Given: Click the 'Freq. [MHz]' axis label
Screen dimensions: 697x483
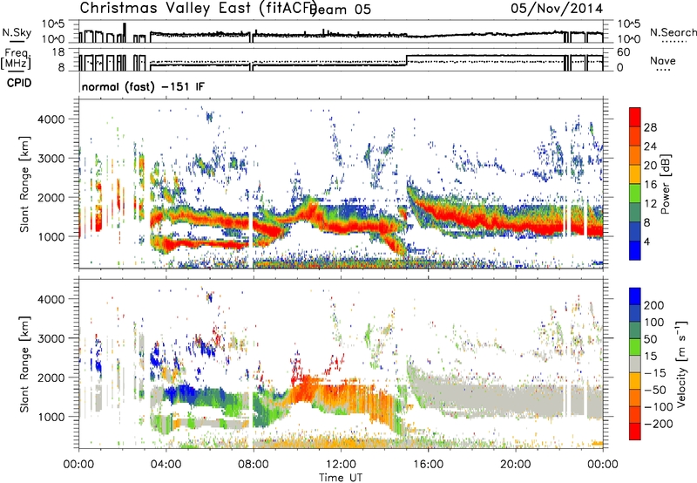Looking at the screenshot, I should [16, 59].
